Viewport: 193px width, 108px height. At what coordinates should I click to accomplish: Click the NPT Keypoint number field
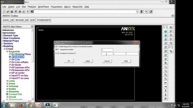[x=107, y=50]
